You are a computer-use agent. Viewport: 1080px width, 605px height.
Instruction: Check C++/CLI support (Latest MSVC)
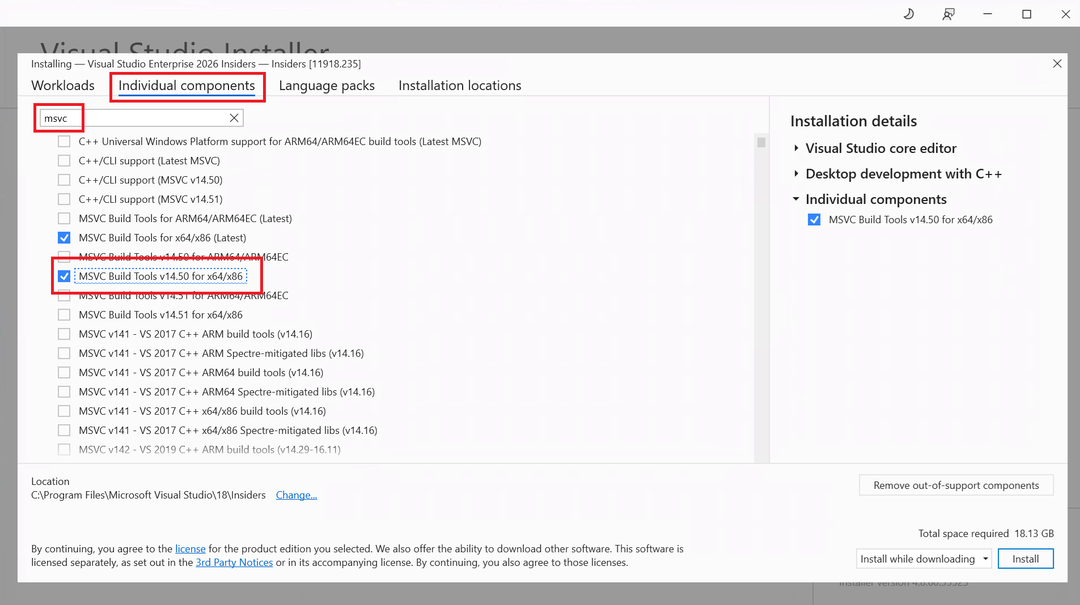[x=64, y=161]
